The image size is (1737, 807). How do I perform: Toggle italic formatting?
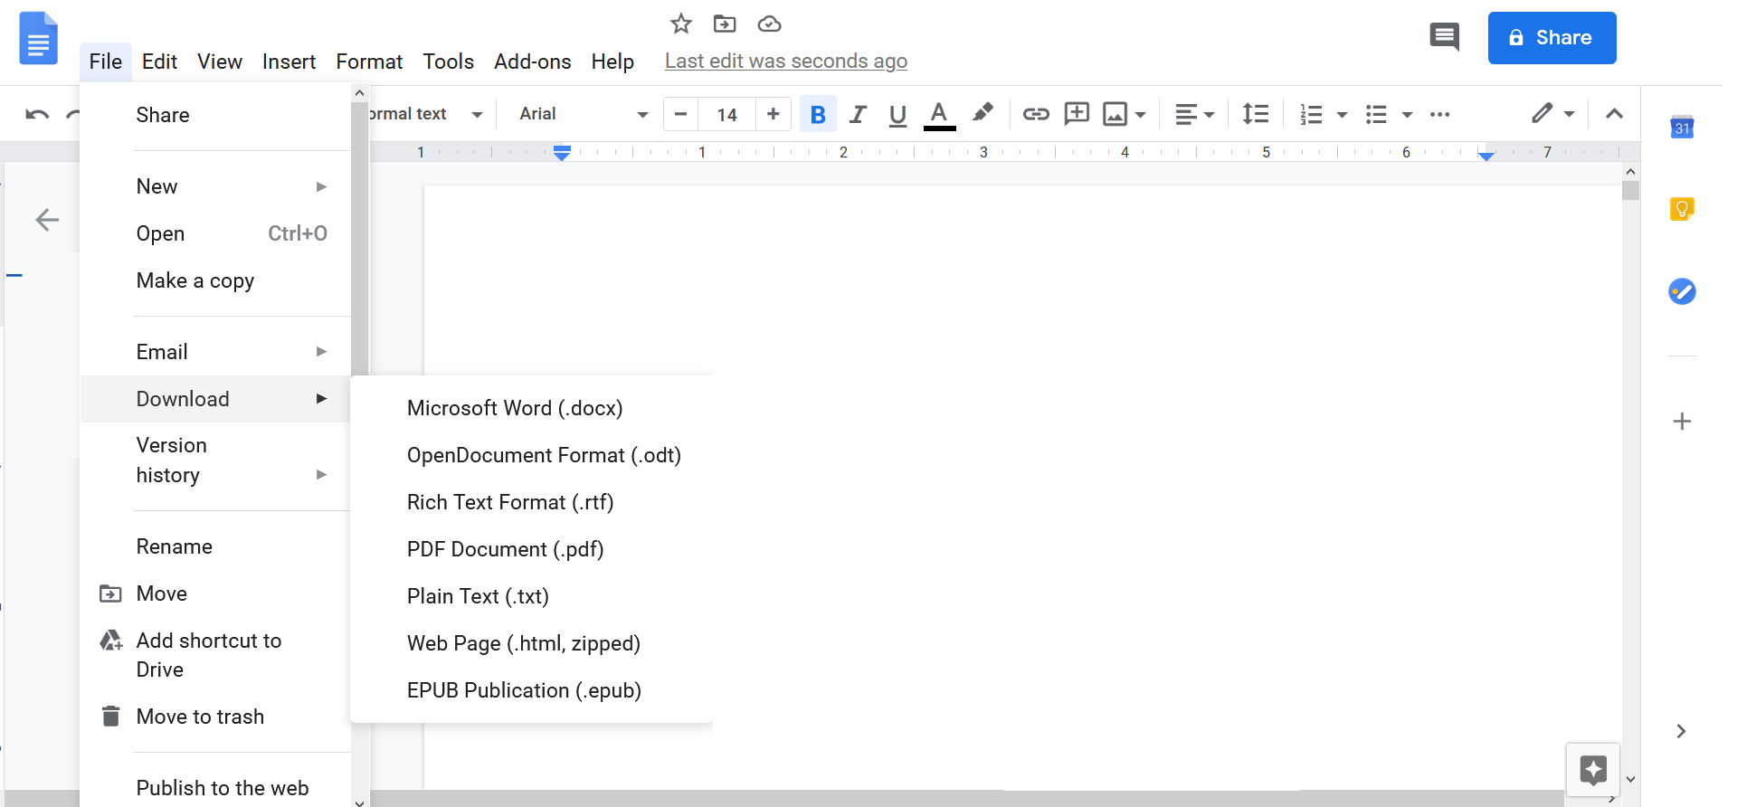click(x=858, y=114)
